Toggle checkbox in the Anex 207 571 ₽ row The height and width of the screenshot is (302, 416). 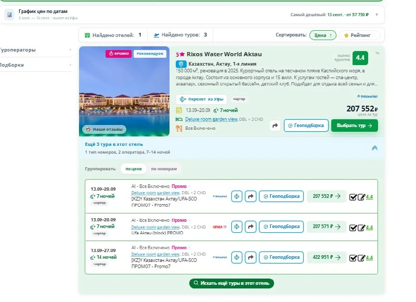tap(353, 228)
